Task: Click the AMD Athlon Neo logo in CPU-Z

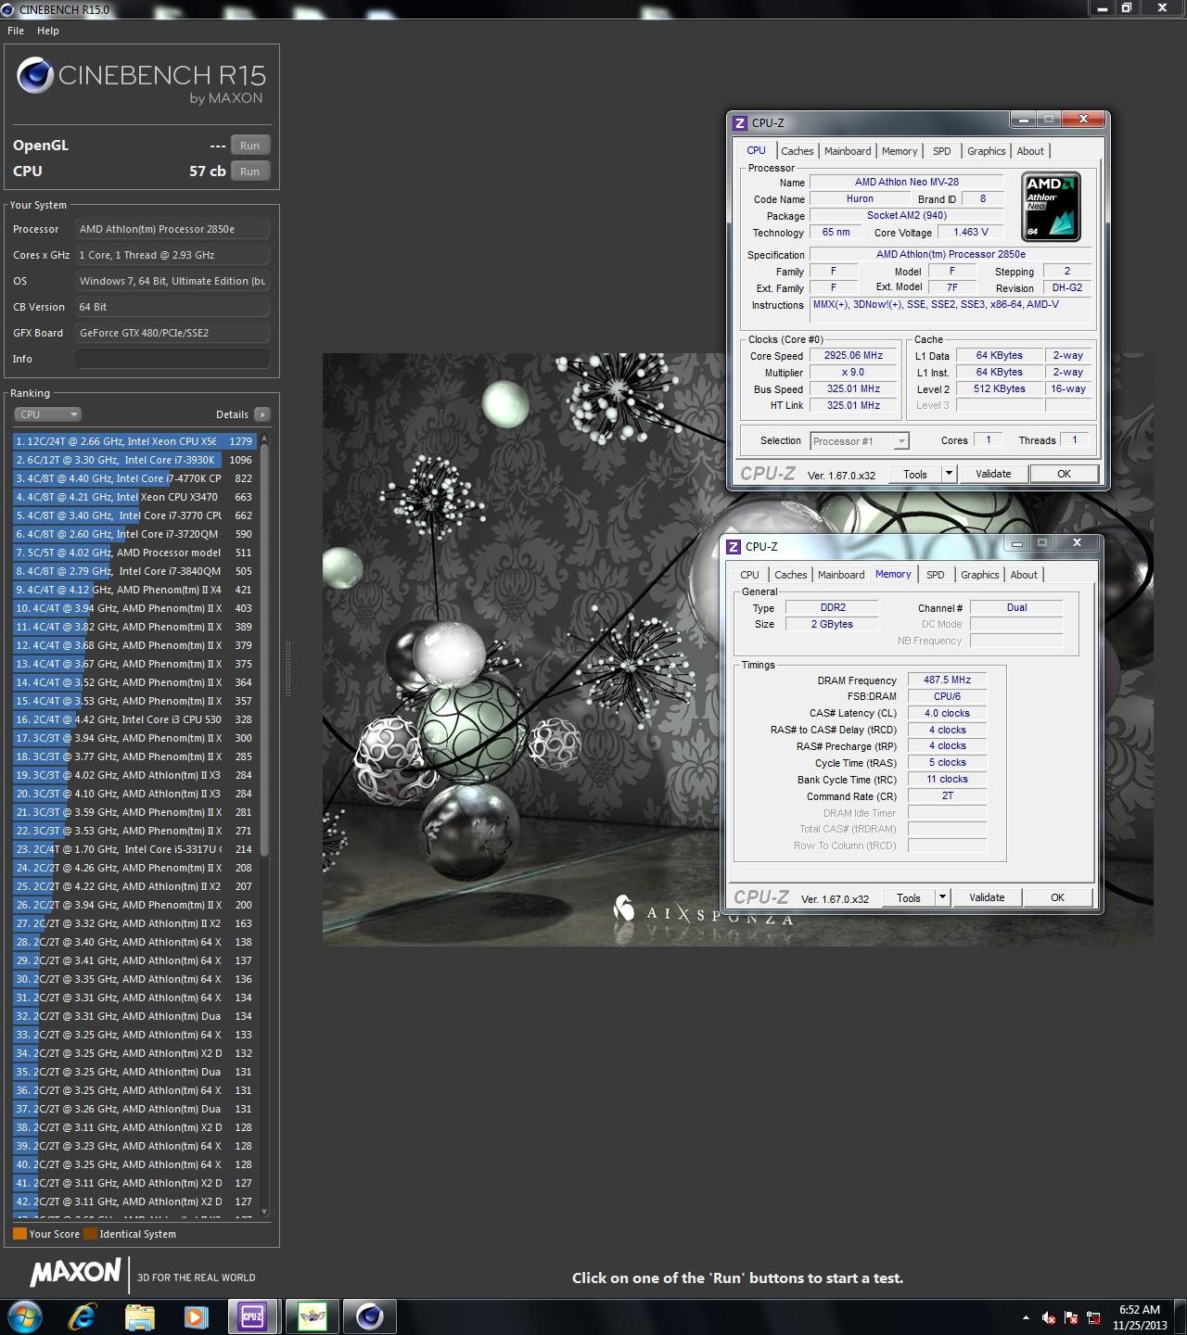Action: point(1051,206)
